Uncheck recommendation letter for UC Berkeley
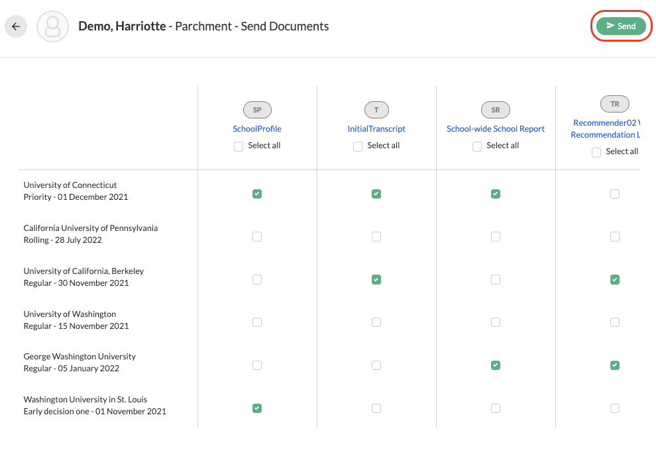 (614, 279)
